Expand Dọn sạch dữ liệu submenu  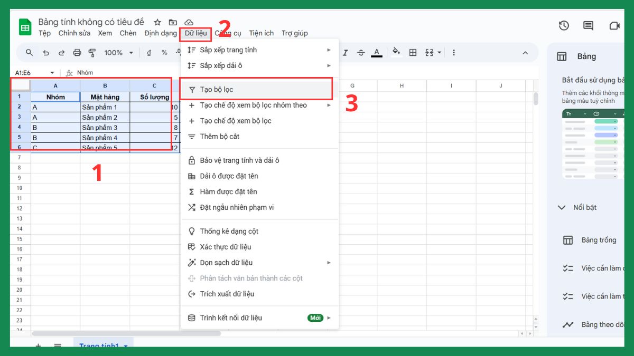[260, 263]
